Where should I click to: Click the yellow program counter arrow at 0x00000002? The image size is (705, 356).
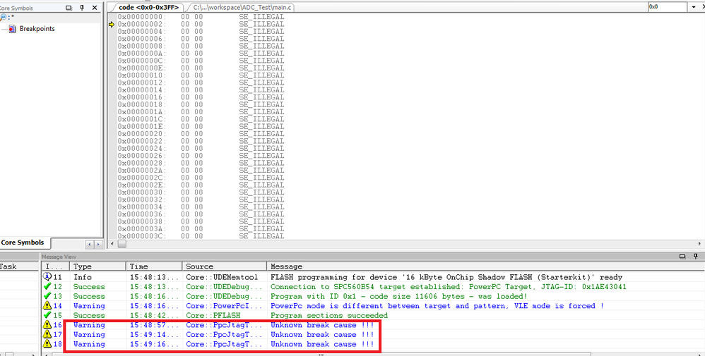pyautogui.click(x=112, y=24)
